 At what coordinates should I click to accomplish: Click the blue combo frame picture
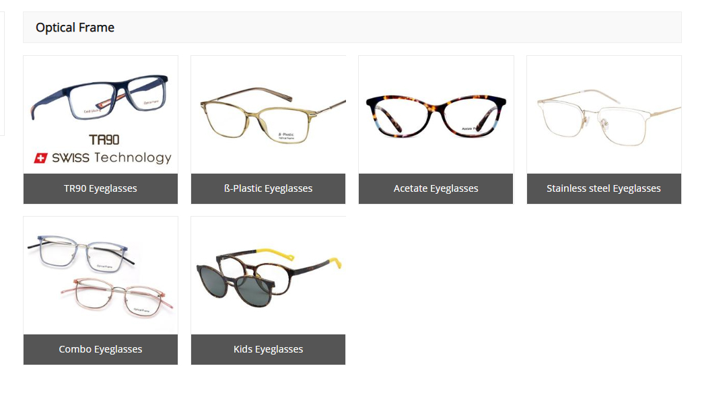click(81, 254)
